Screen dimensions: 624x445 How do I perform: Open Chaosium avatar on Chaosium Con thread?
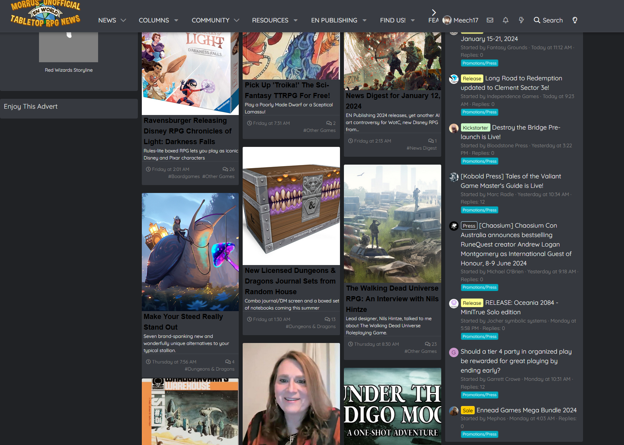[454, 226]
